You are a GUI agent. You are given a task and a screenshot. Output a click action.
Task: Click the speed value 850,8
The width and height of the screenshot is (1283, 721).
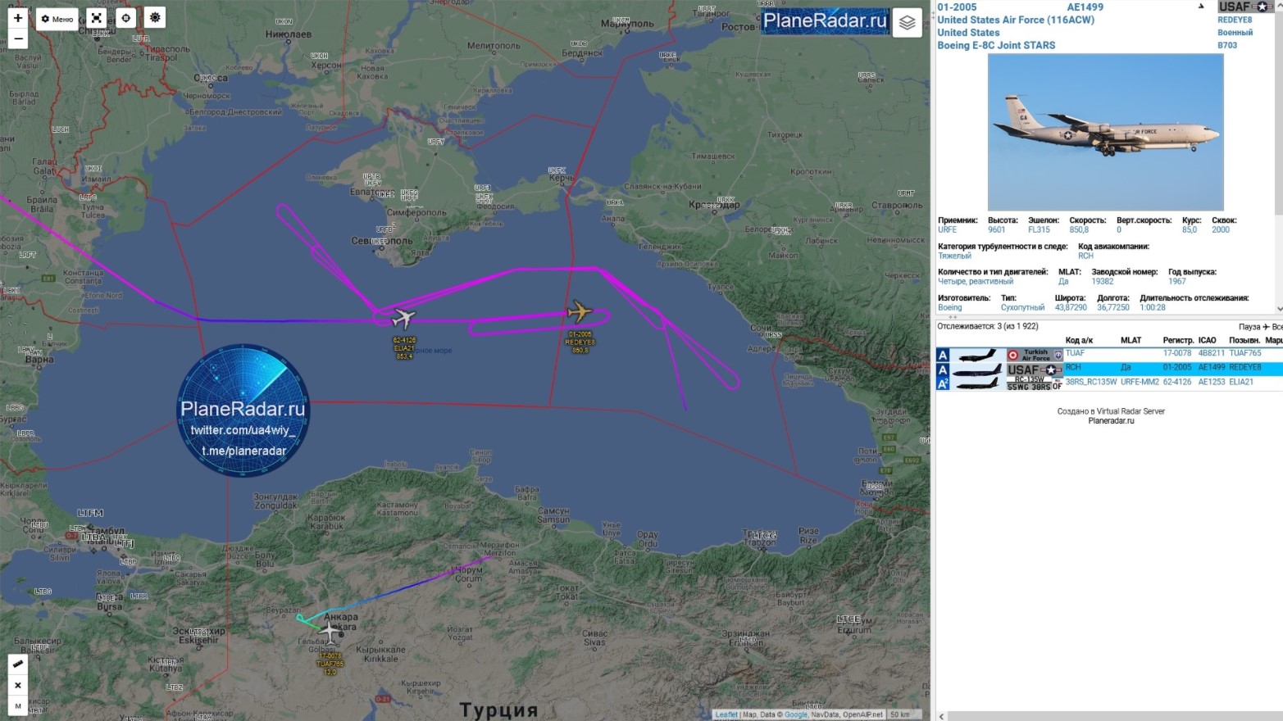[x=1079, y=230]
